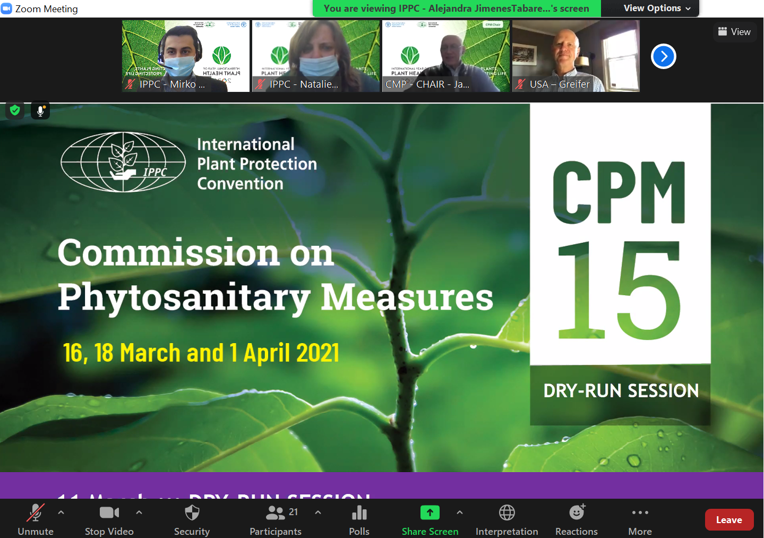Click the green encryption shield icon
Screen dimensions: 764x538
tap(15, 110)
